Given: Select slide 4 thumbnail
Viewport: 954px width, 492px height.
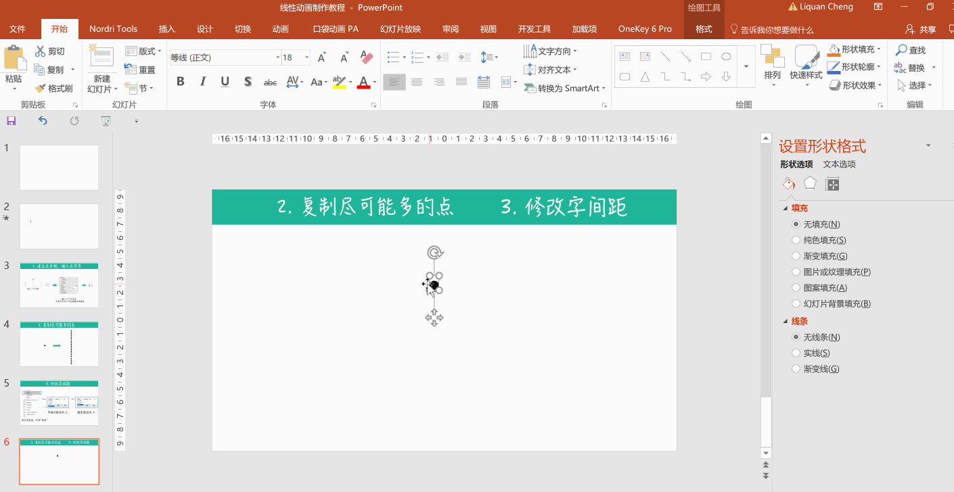Looking at the screenshot, I should 59,344.
